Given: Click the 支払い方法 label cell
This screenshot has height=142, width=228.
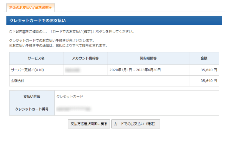Looking at the screenshot, I should tap(32, 96).
